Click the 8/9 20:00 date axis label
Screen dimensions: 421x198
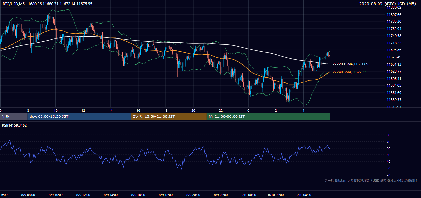click(193, 195)
